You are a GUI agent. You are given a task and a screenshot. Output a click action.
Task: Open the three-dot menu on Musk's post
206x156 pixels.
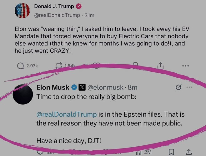(189, 87)
